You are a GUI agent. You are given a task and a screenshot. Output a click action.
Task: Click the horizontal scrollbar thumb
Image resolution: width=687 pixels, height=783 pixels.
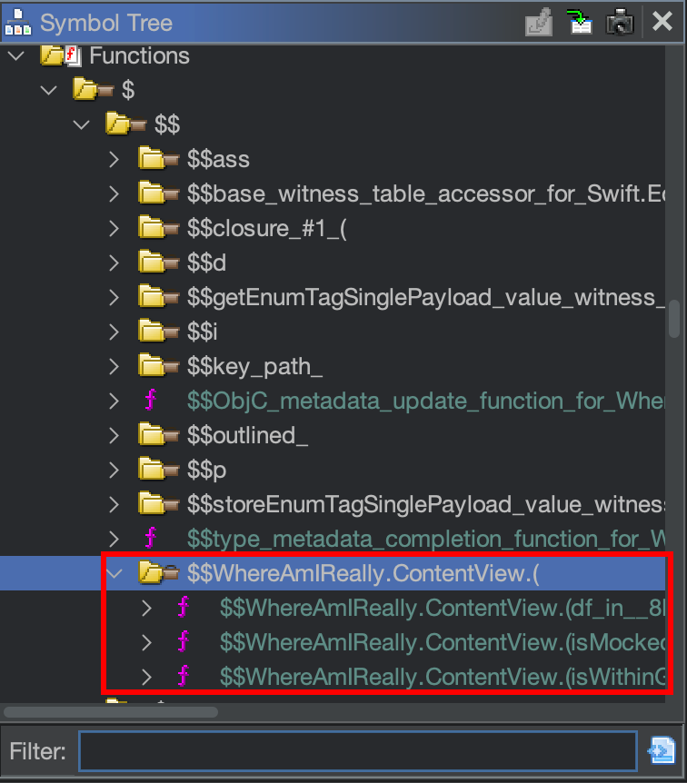pos(109,712)
